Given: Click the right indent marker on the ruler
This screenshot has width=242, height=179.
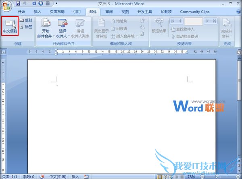Looking at the screenshot, I should click(x=187, y=52).
